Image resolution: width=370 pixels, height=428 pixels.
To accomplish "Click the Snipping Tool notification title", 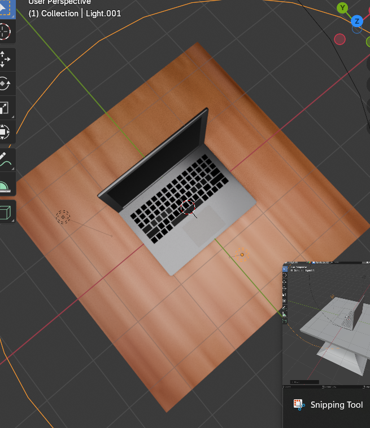I will (337, 405).
